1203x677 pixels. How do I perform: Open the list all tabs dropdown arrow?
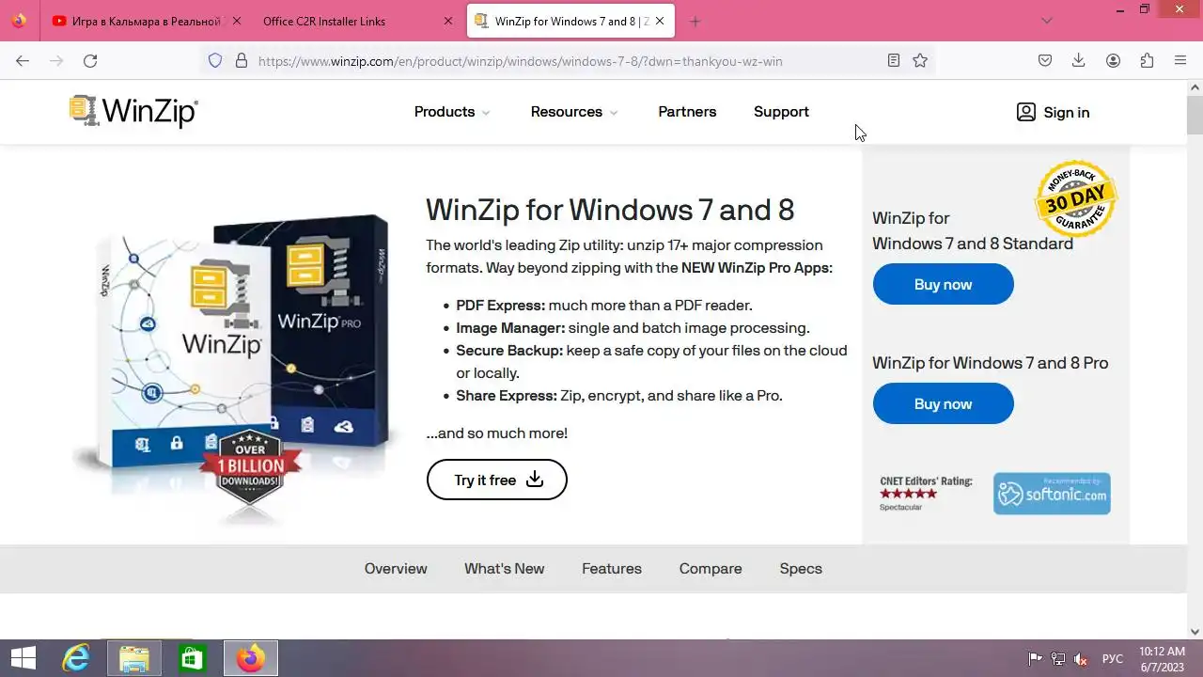click(x=1047, y=21)
